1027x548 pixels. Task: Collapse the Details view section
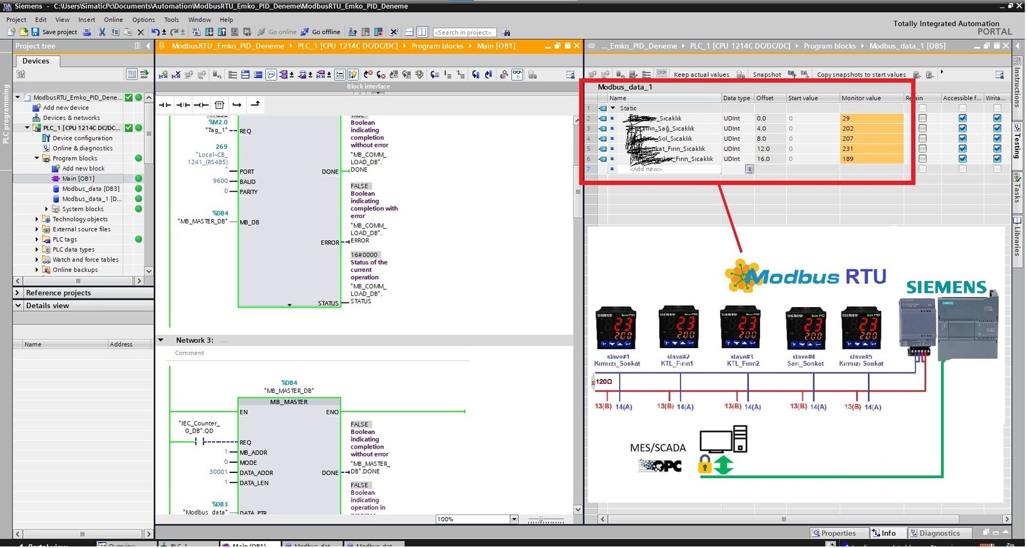pyautogui.click(x=18, y=306)
